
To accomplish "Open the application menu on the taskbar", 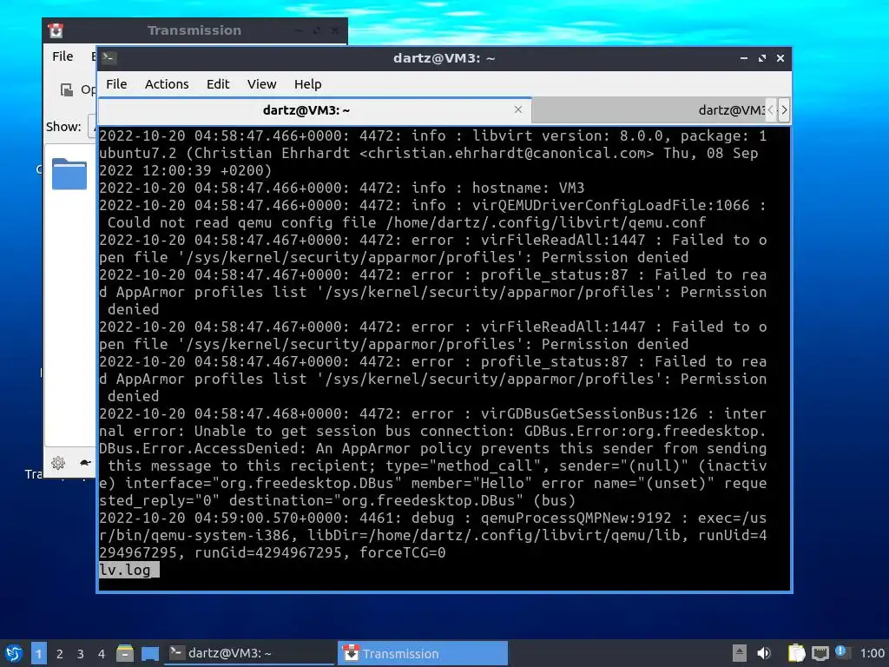I will pos(14,653).
